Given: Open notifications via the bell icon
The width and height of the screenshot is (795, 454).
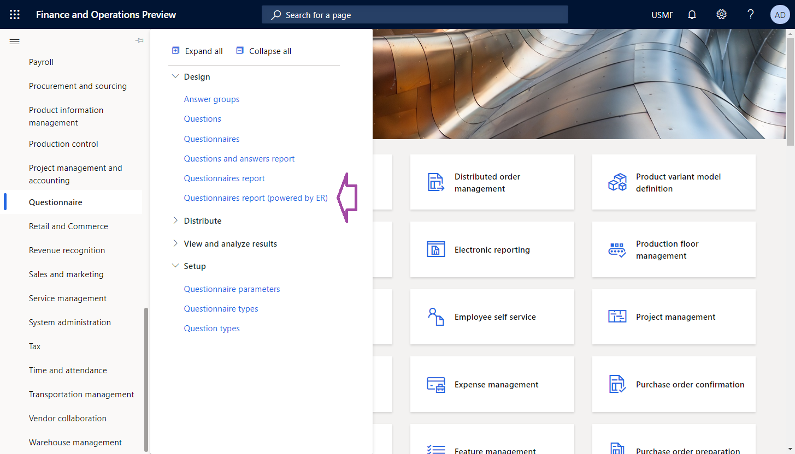Looking at the screenshot, I should point(692,14).
